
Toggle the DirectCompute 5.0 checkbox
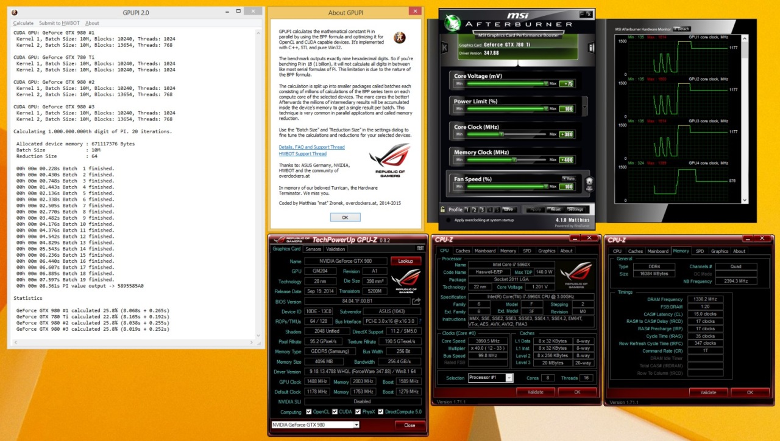point(381,412)
